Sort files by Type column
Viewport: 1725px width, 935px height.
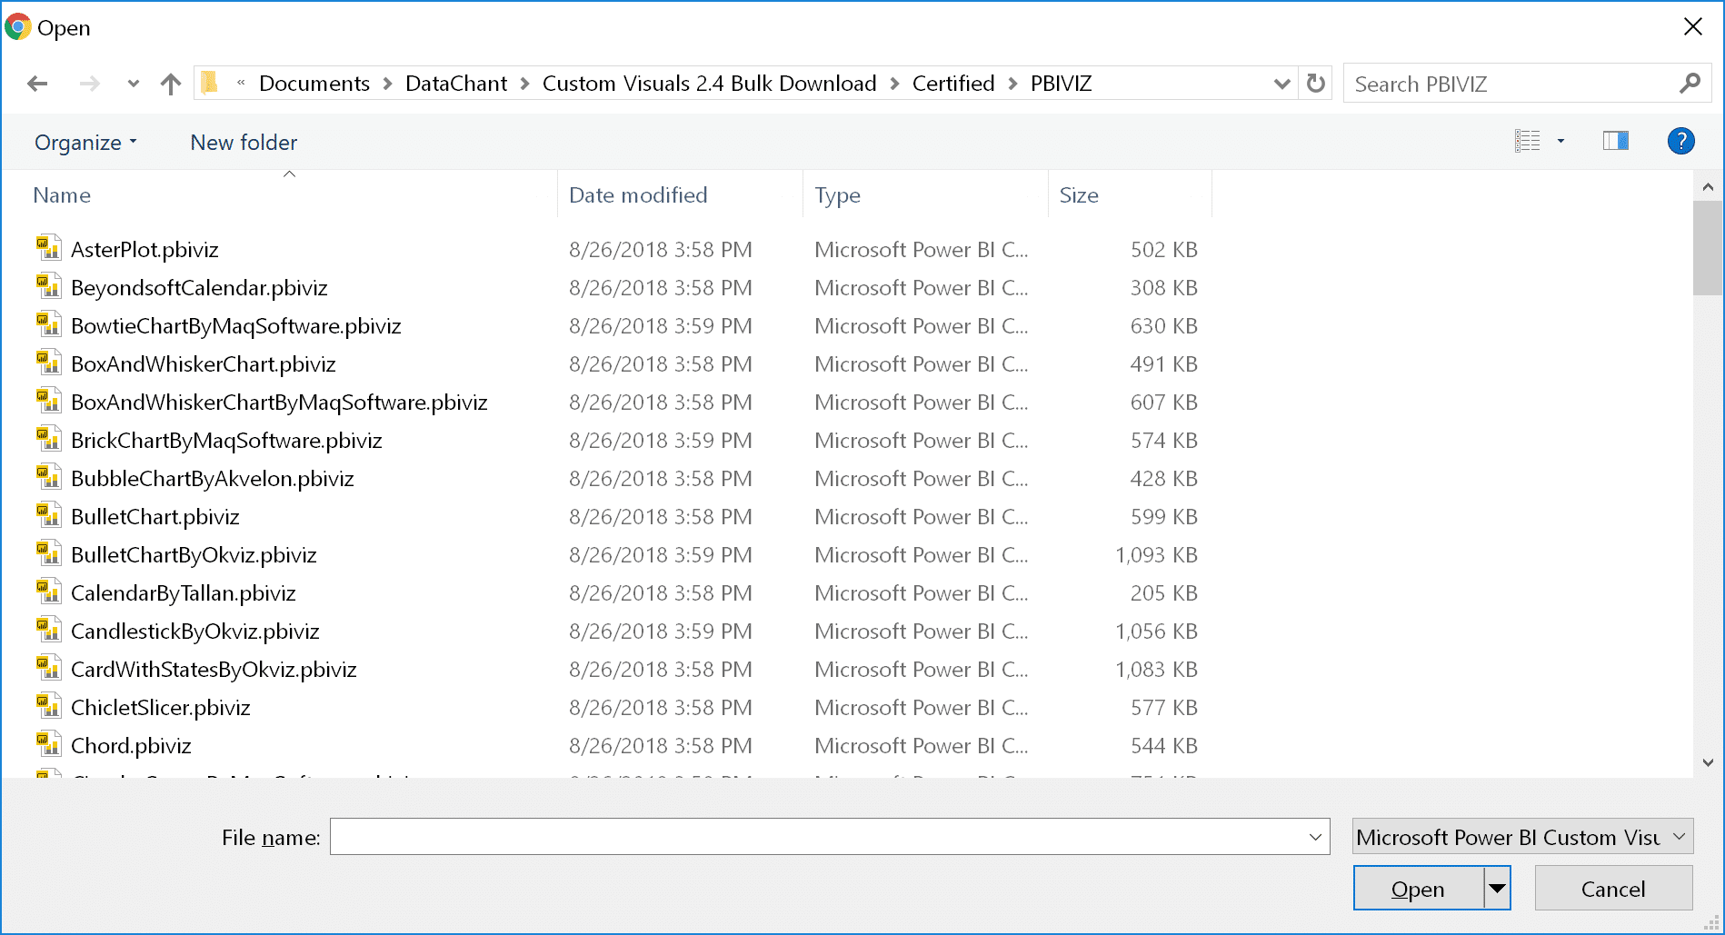tap(837, 195)
